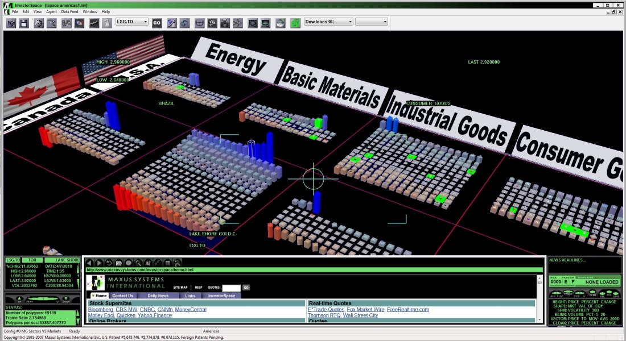Open the Agent menu

point(51,11)
